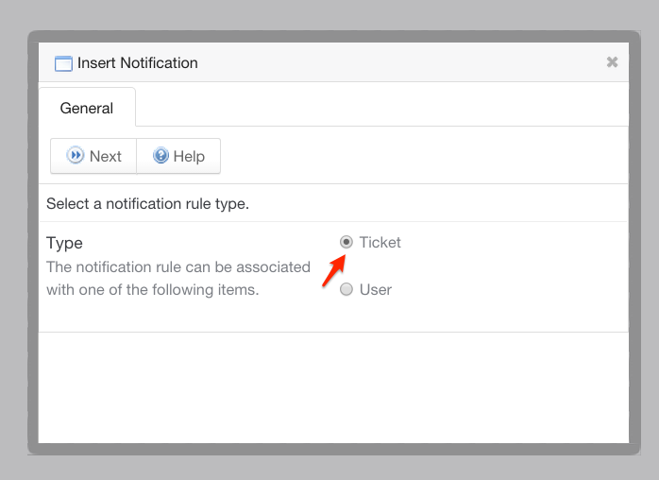This screenshot has height=480, width=659.
Task: Open Help from the toolbar
Action: click(178, 156)
